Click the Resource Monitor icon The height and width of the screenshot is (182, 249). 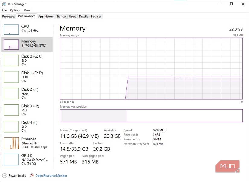tap(32, 176)
